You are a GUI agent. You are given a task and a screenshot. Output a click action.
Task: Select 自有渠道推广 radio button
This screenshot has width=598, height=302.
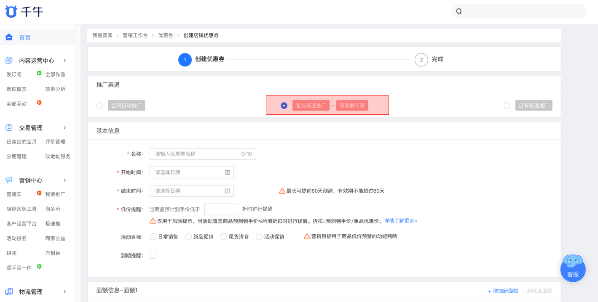point(507,106)
